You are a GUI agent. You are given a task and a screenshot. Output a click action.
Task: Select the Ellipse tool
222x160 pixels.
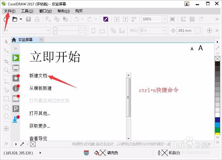point(6,107)
